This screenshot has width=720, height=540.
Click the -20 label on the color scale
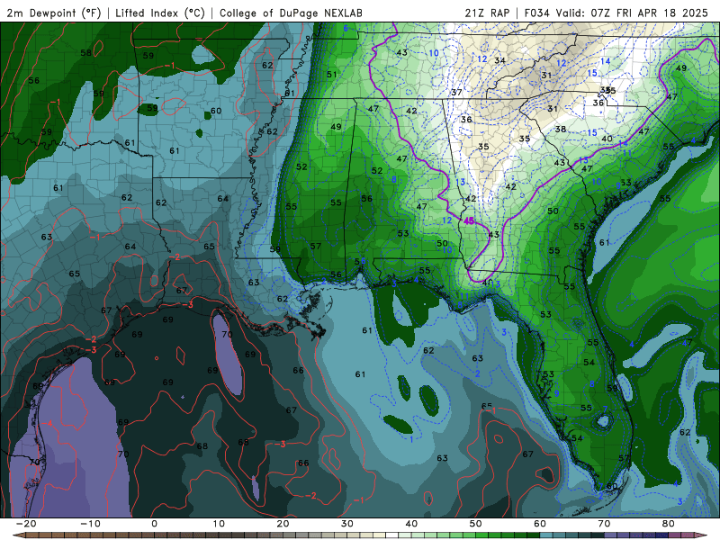26,524
